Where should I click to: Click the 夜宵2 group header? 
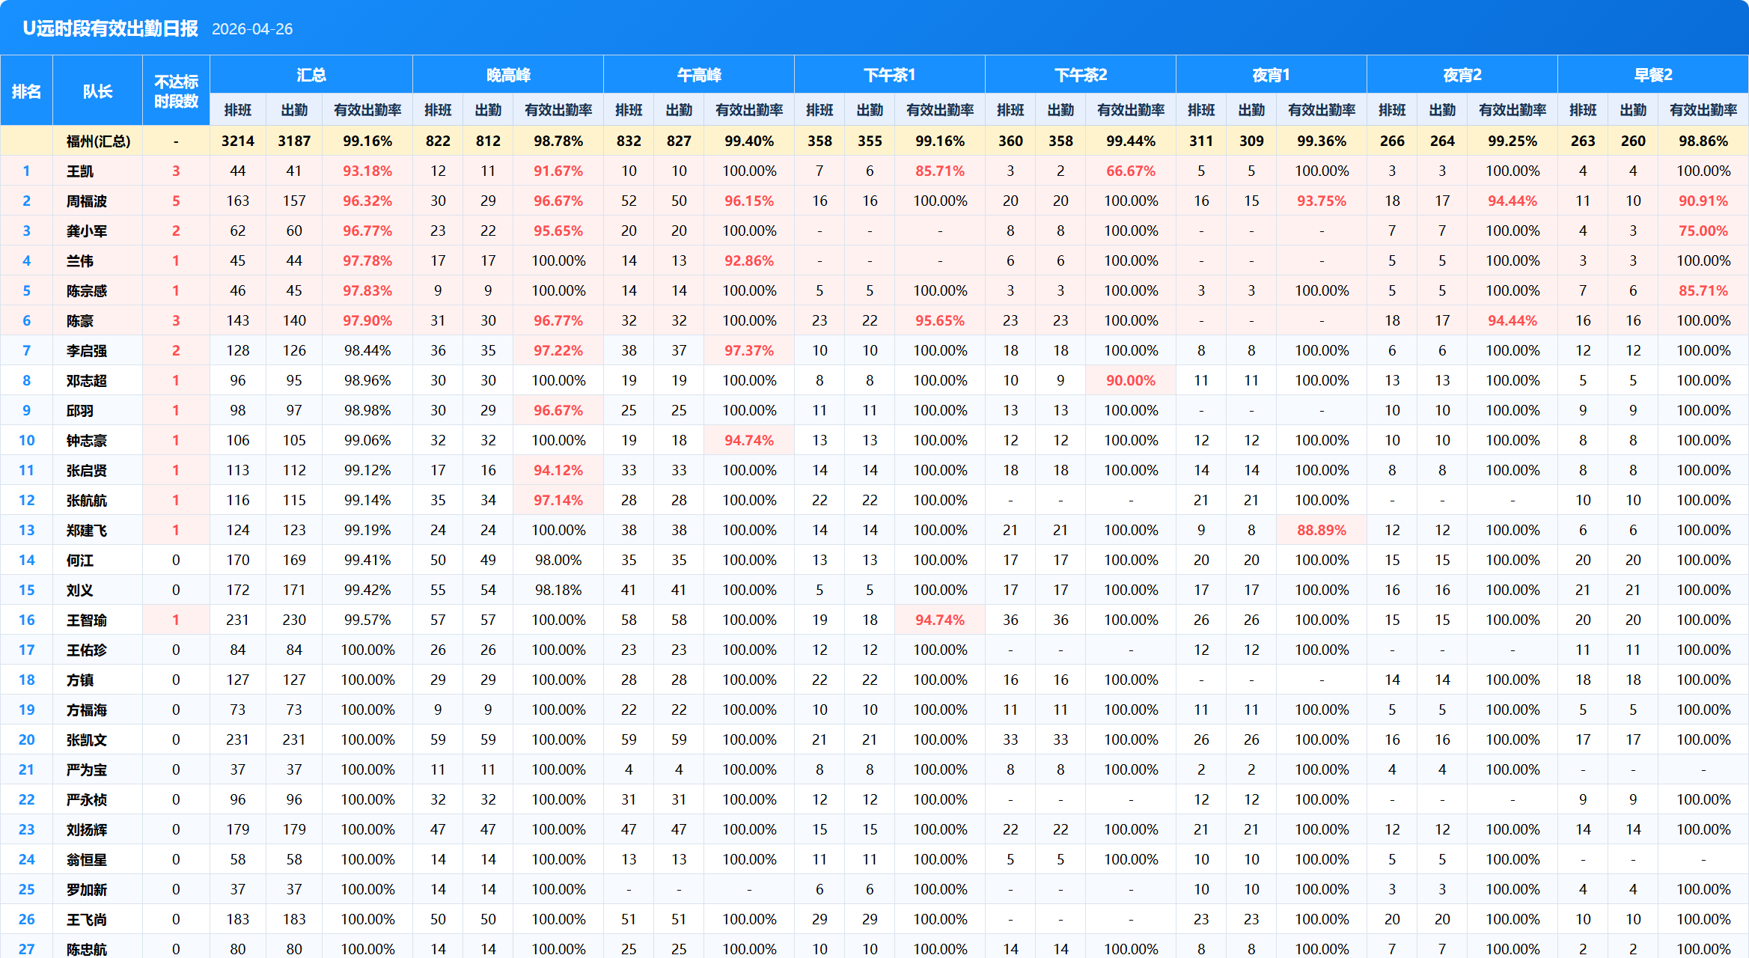(1462, 75)
